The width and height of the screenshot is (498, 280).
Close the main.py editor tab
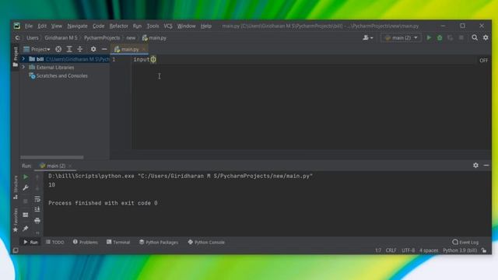pyautogui.click(x=144, y=49)
